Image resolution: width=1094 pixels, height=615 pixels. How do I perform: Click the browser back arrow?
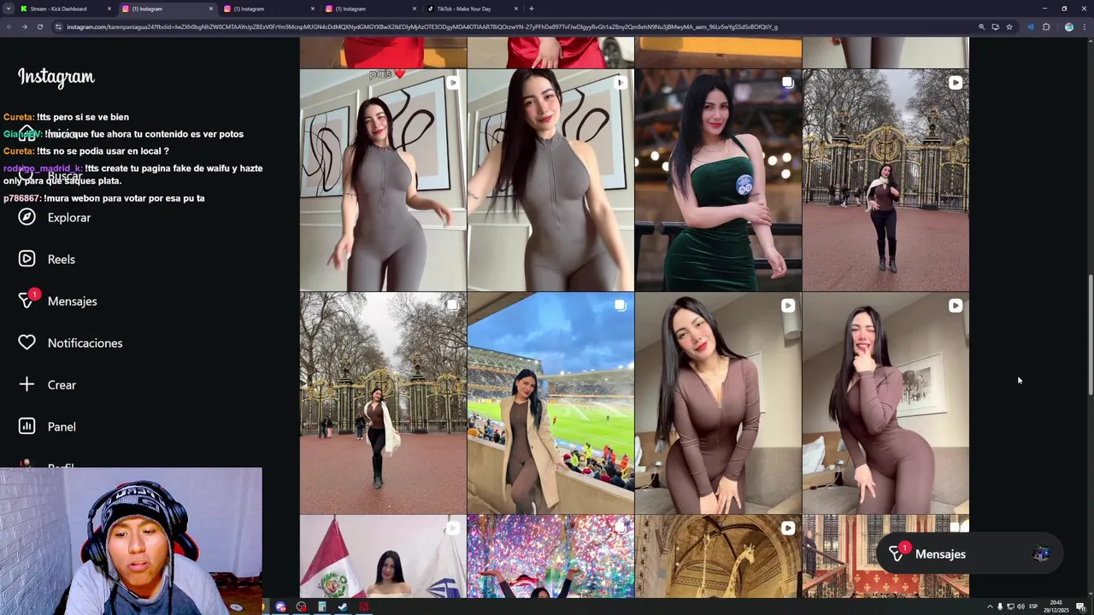tap(9, 26)
